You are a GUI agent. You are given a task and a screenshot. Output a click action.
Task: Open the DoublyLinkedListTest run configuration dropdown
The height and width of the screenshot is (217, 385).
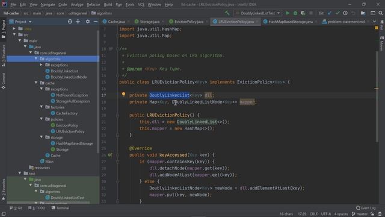pyautogui.click(x=257, y=13)
